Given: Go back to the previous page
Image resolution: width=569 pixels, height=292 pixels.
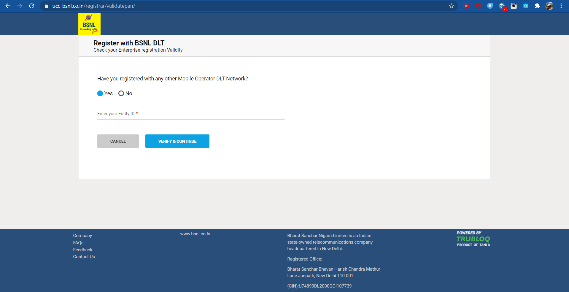Looking at the screenshot, I should [8, 6].
